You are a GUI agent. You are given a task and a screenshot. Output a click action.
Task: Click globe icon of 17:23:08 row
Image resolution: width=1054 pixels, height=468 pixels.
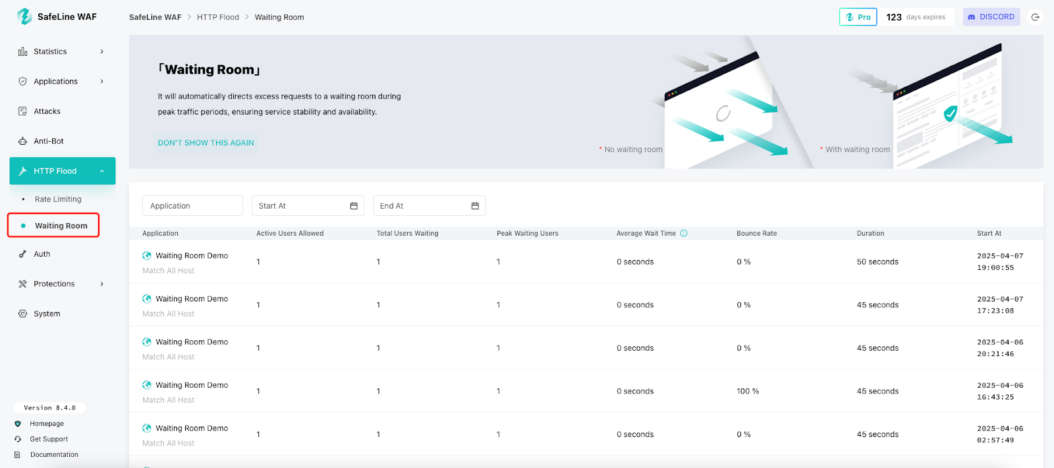(147, 299)
